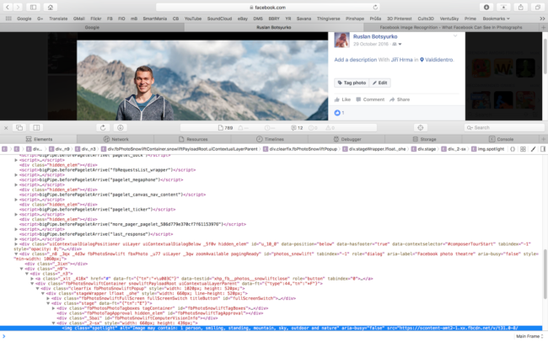Click the DOM tree vertical scrollbar
This screenshot has width=548, height=342.
(545, 275)
